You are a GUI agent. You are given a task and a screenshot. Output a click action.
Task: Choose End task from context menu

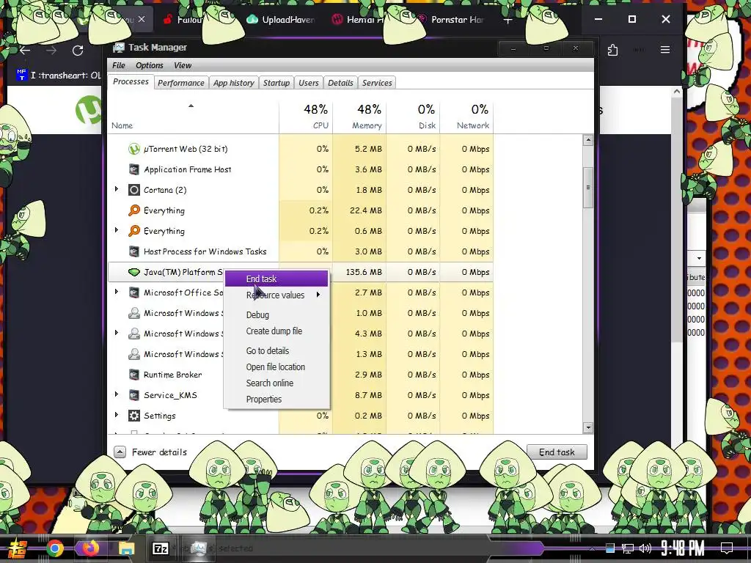pyautogui.click(x=276, y=279)
